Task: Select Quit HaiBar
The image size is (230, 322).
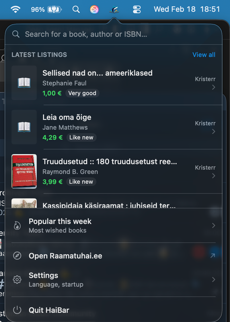Action: click(49, 310)
